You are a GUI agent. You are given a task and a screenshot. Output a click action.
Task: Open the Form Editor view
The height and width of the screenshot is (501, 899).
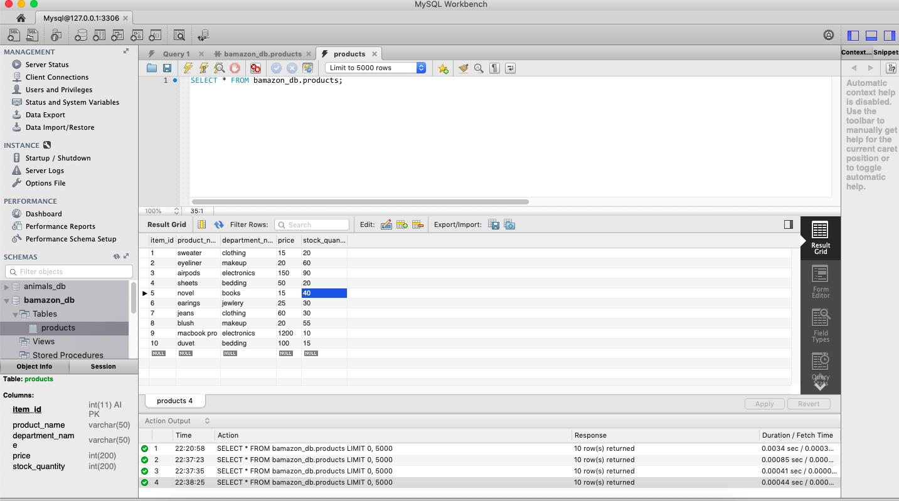[x=821, y=282]
